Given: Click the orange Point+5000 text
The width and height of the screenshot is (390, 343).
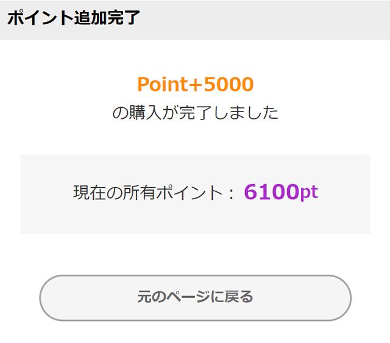Looking at the screenshot, I should (x=195, y=84).
